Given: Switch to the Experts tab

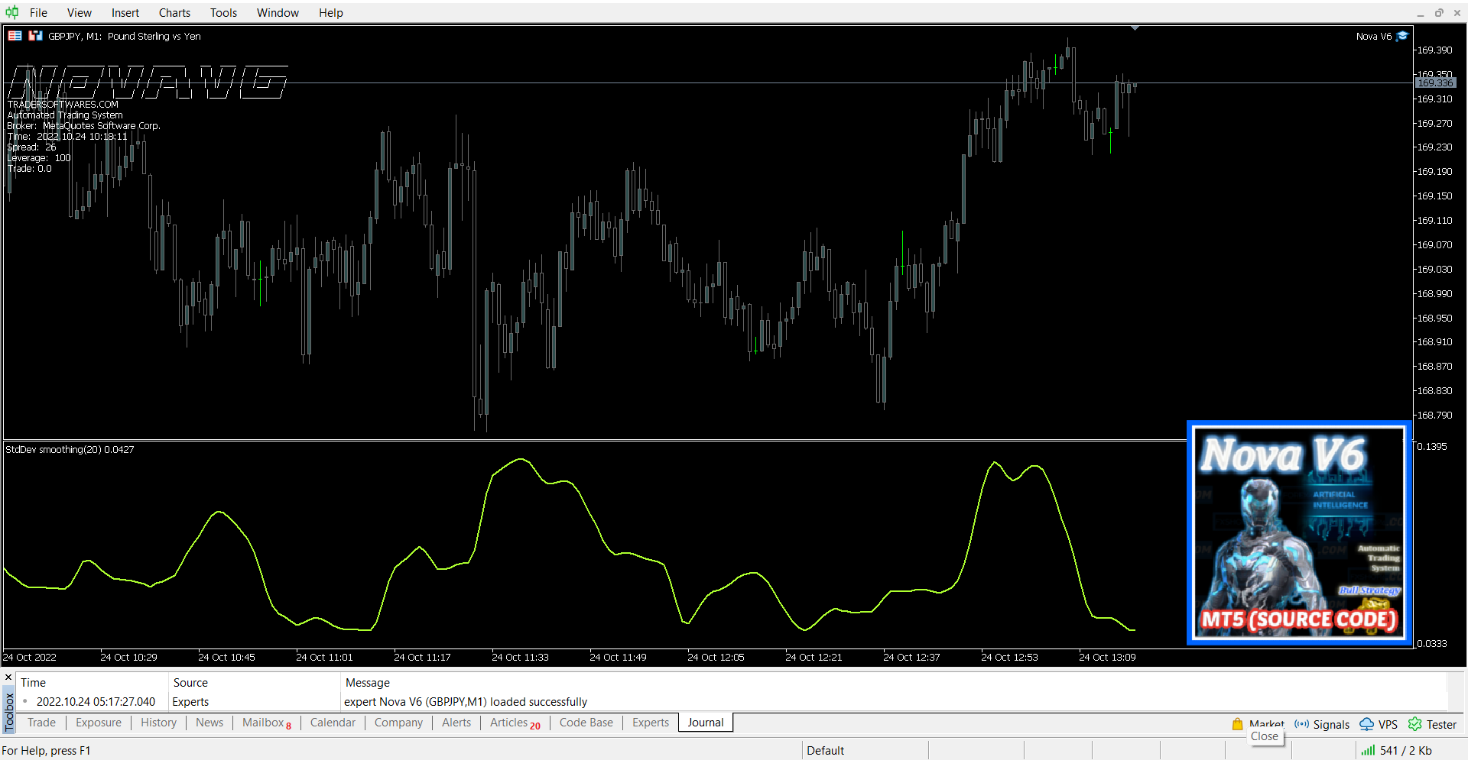Looking at the screenshot, I should 650,723.
